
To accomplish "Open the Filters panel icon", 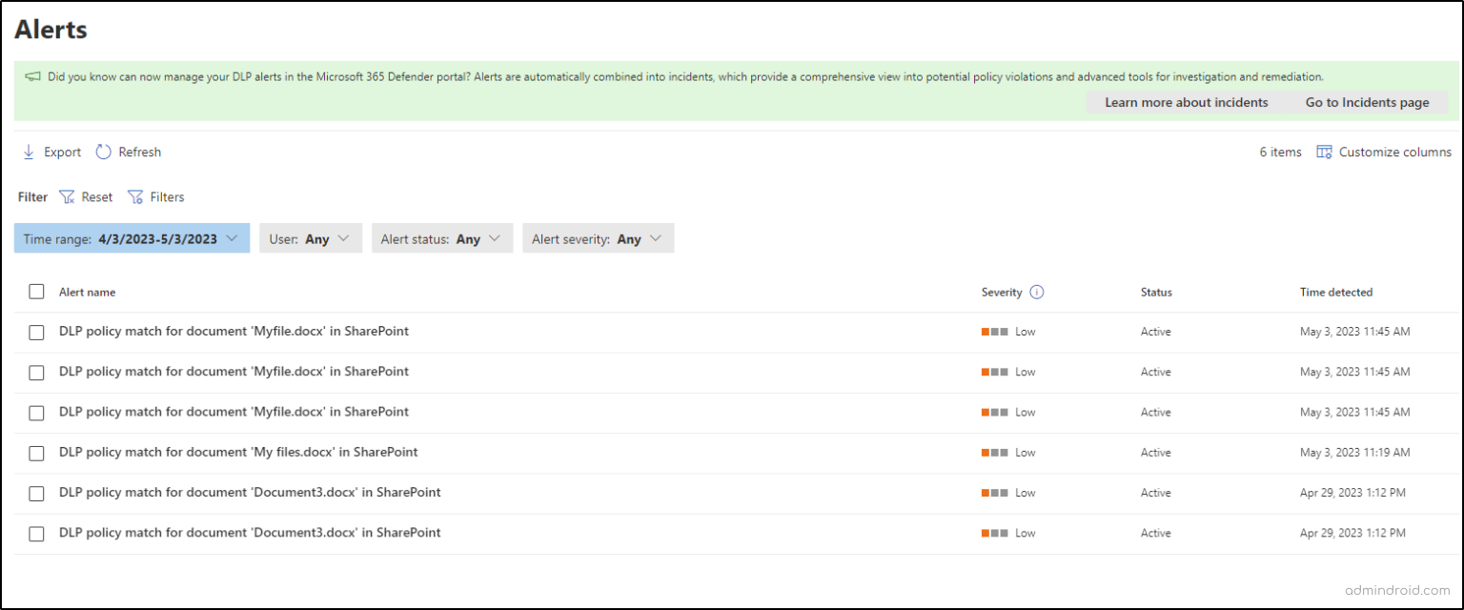I will pos(136,197).
